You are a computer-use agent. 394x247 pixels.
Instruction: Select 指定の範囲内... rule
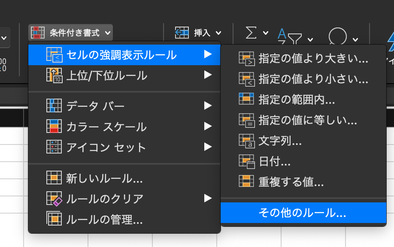click(303, 99)
